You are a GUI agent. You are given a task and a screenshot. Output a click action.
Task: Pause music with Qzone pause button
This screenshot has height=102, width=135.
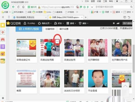click(114, 23)
